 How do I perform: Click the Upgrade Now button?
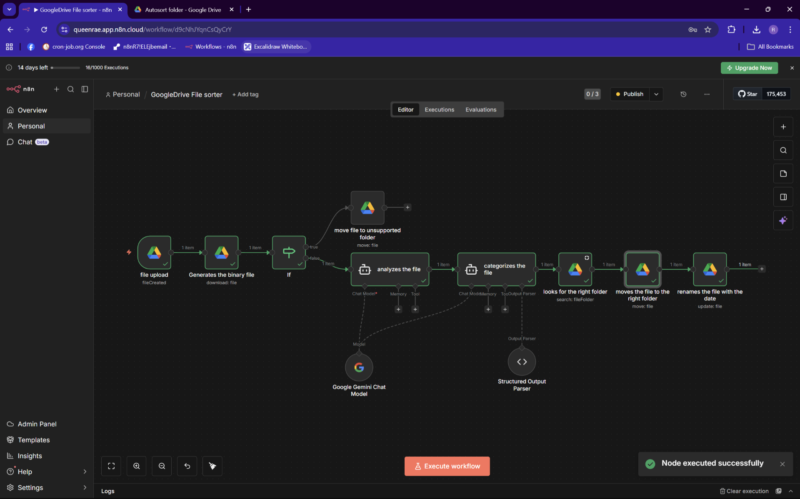click(x=749, y=68)
